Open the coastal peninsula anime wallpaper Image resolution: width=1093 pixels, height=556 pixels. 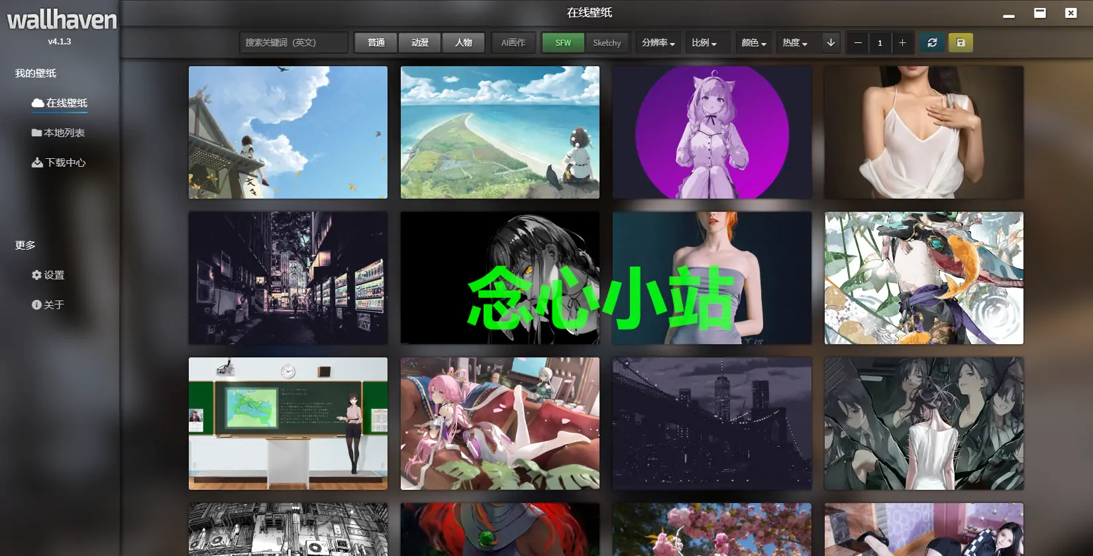click(x=500, y=132)
